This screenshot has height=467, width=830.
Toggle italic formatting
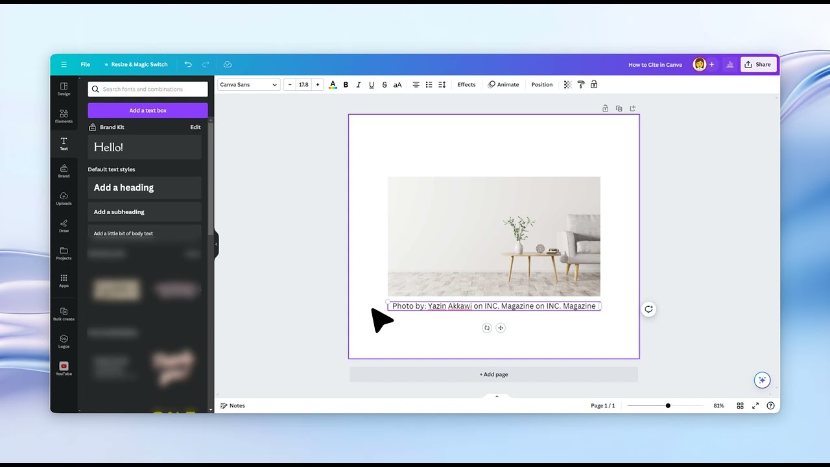pos(359,84)
